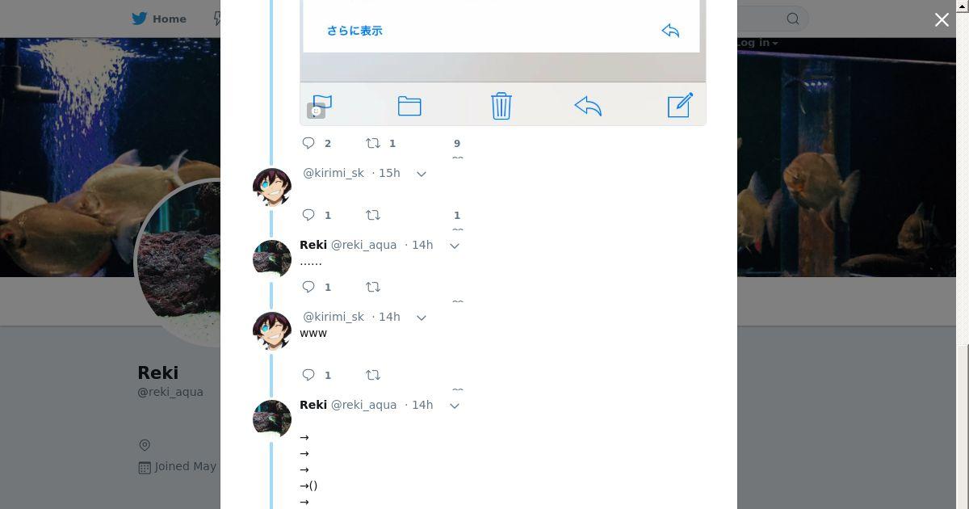Click kirimi_sk avatar on 'www' tweet
Viewport: 969px width, 509px height.
pos(272,331)
